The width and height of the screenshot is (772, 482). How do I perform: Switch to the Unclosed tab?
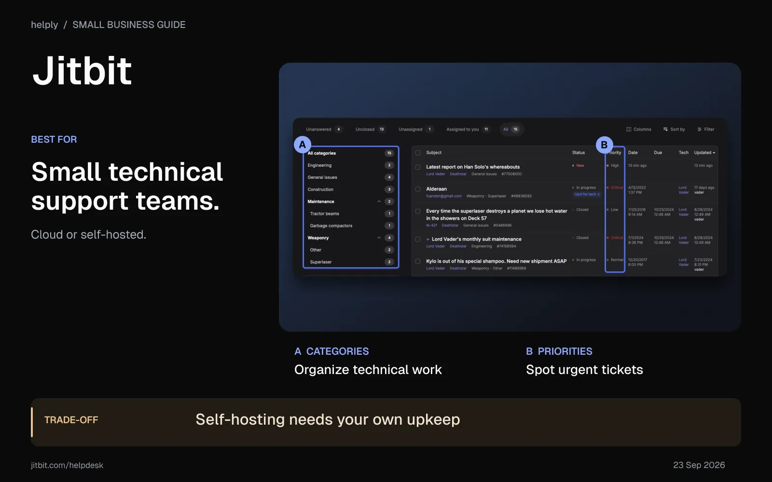pos(370,129)
